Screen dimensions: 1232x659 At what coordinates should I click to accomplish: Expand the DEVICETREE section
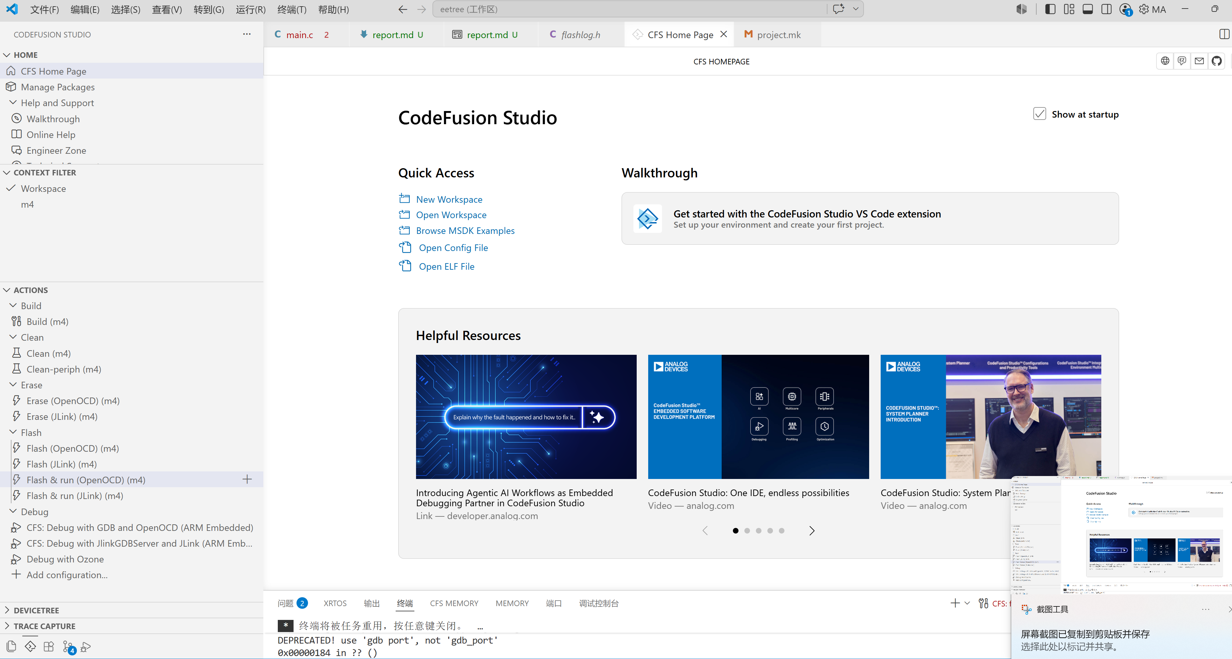pos(7,610)
